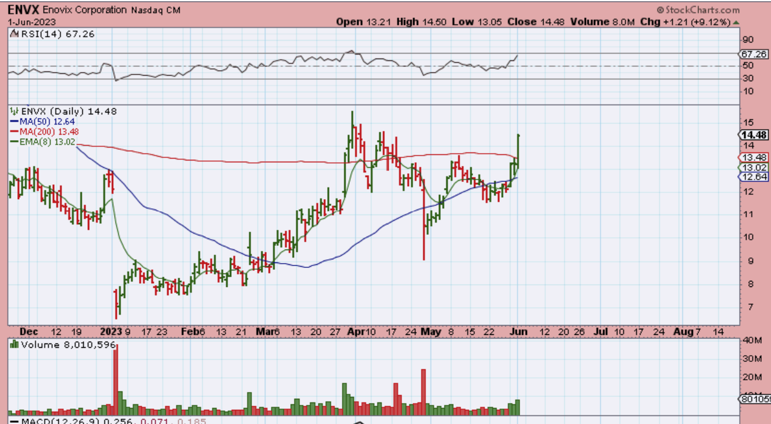Click the ENVX ticker symbol title
Image resolution: width=771 pixels, height=424 pixels.
23,10
